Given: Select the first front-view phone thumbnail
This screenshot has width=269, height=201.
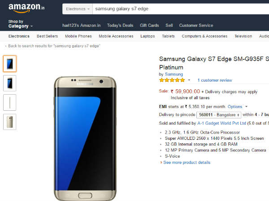Looking at the screenshot, I should click(9, 63).
